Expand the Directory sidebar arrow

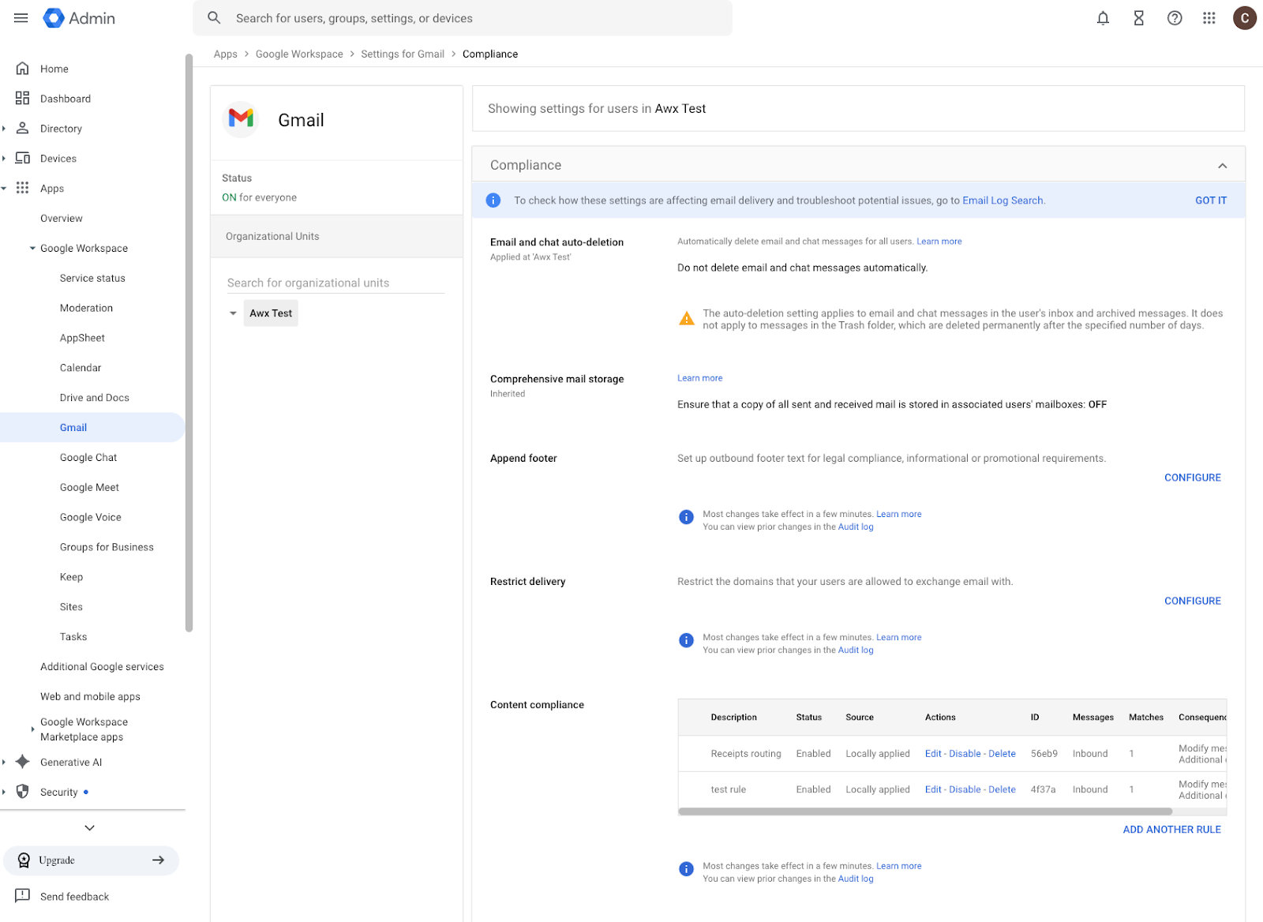pos(4,129)
